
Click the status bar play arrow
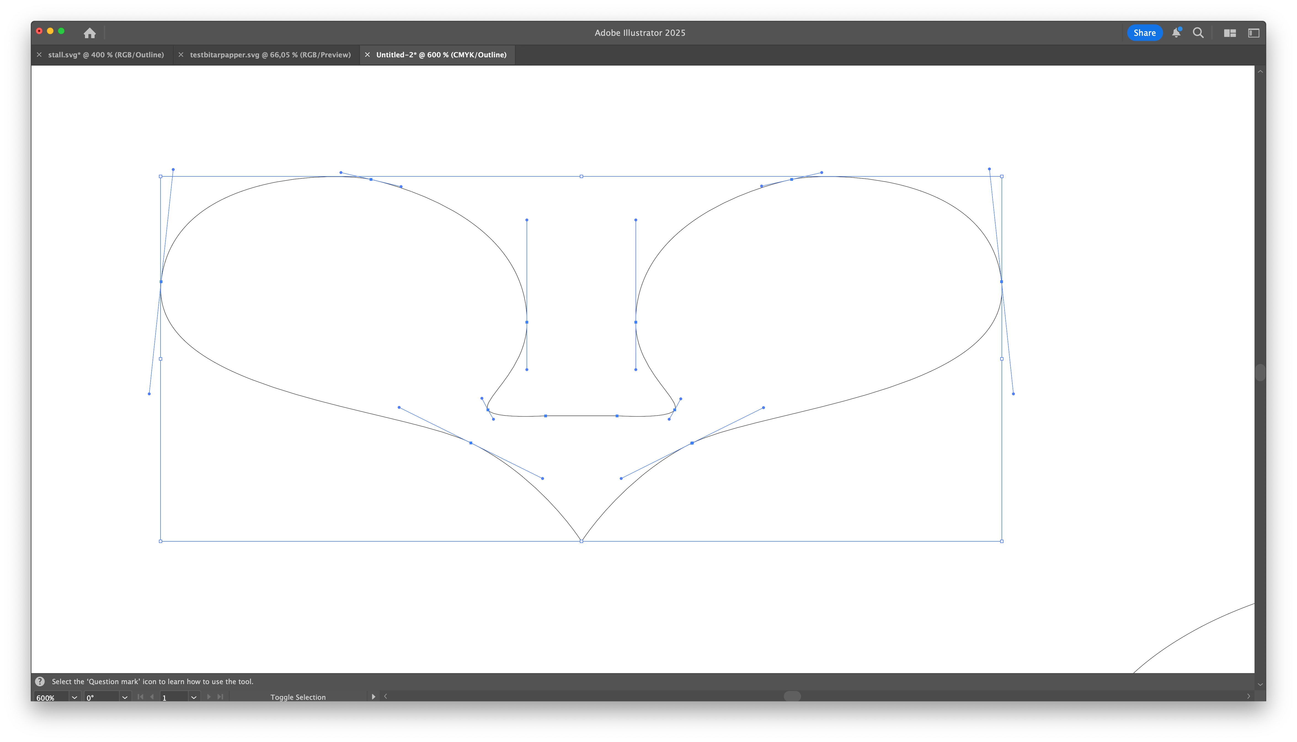coord(373,697)
